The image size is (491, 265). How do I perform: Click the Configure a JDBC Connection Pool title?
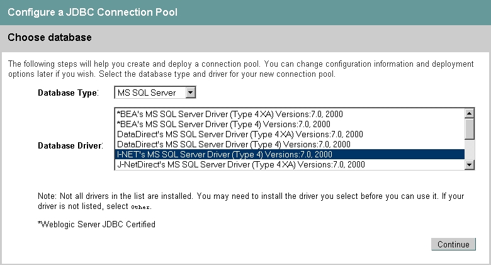(93, 12)
